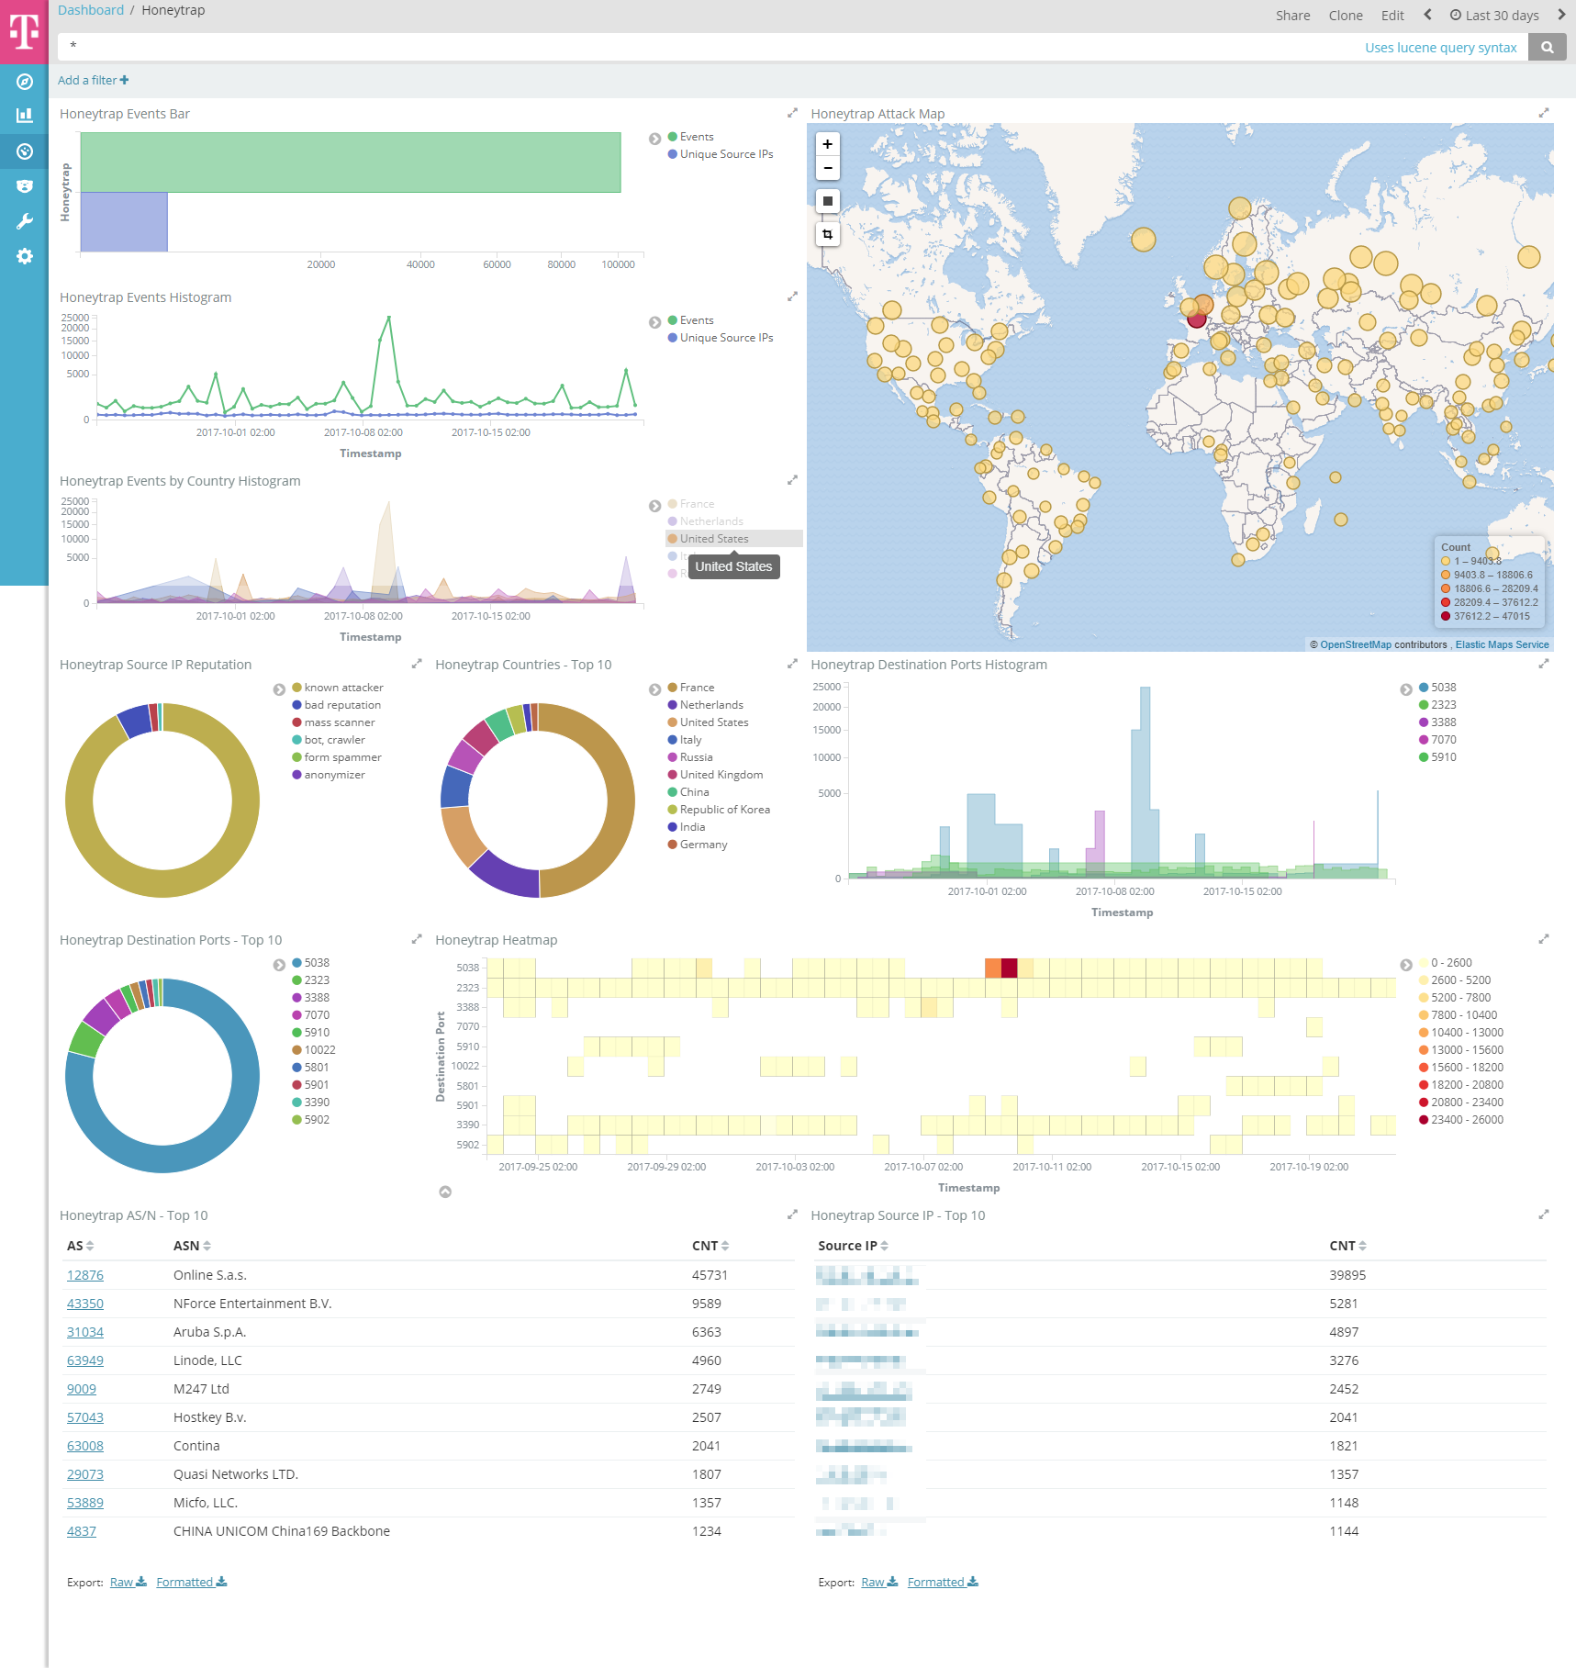Click the Add a filter link
Viewport: 1576px width, 1668px height.
[93, 80]
